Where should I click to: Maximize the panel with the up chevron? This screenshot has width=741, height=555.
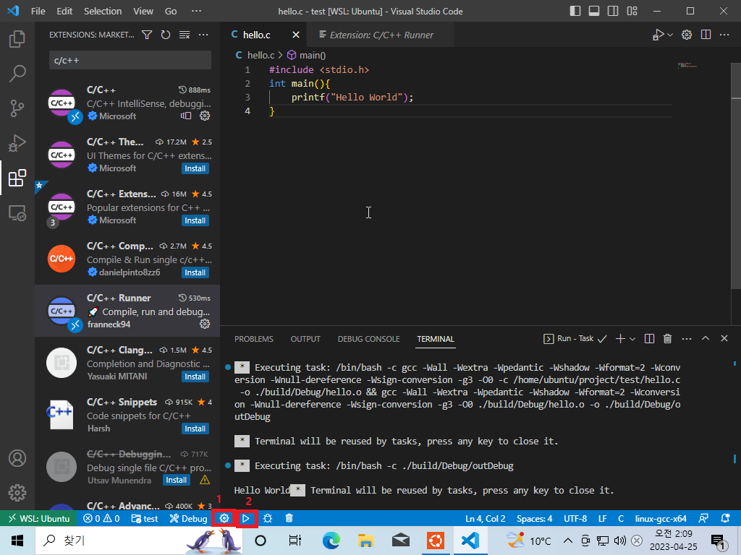705,338
